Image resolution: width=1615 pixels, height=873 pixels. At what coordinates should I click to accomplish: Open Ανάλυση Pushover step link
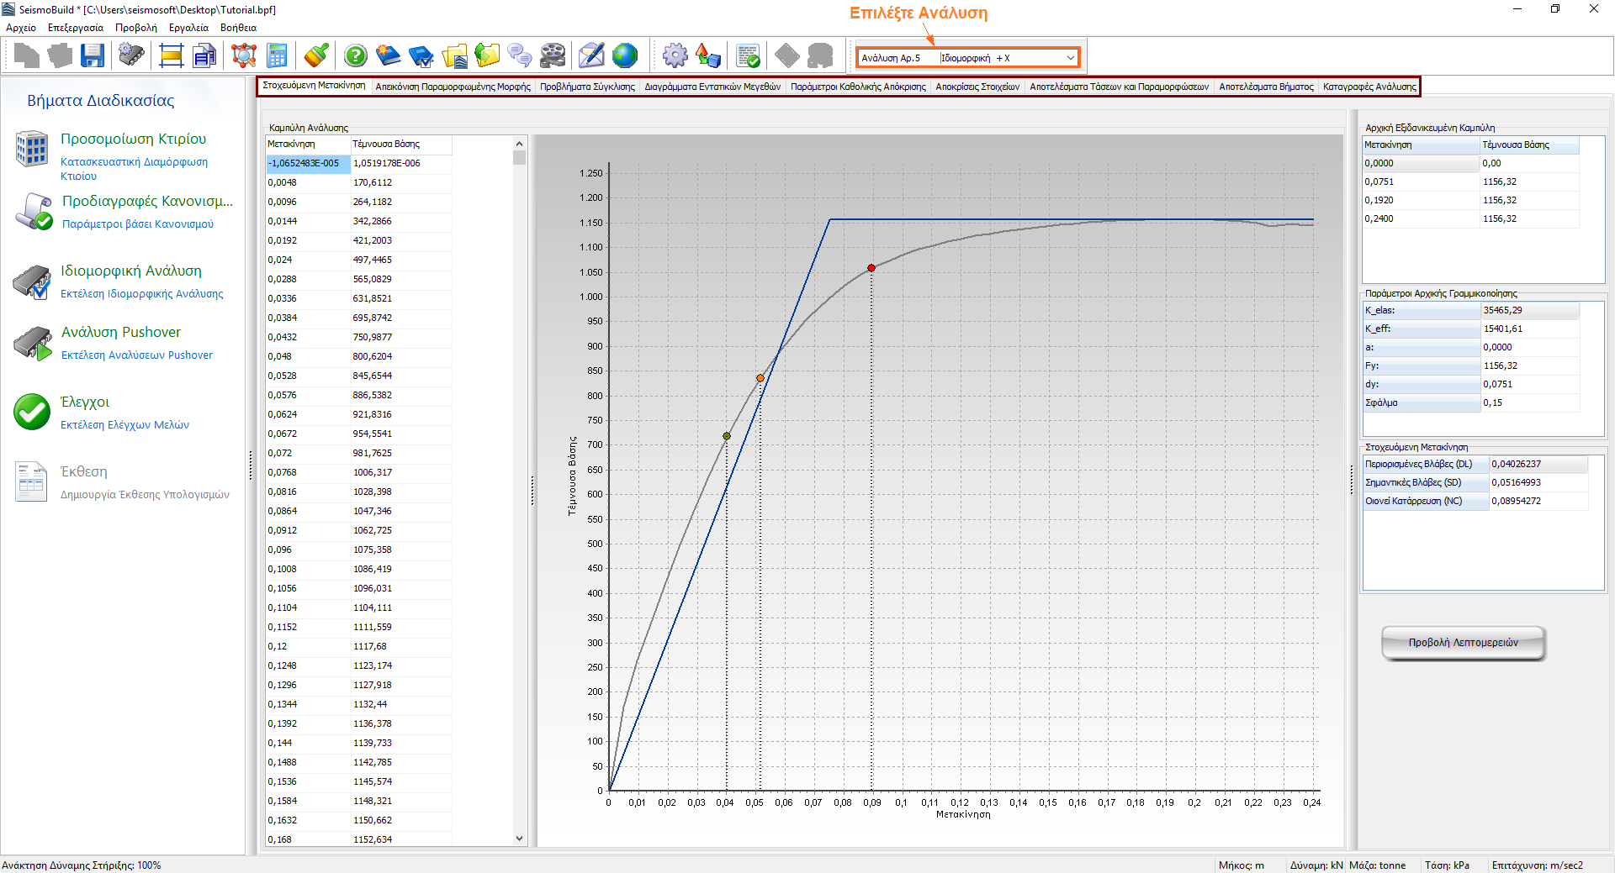(121, 332)
